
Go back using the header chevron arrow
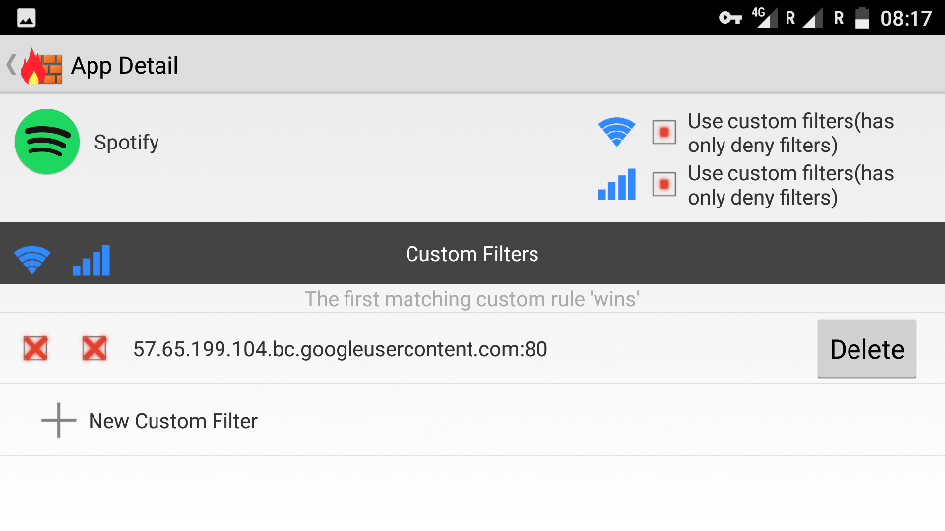[x=11, y=65]
